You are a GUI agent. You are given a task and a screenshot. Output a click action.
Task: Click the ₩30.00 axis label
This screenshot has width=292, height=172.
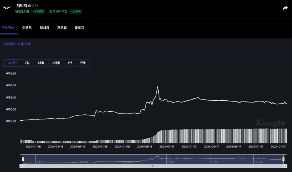pyautogui.click(x=11, y=109)
